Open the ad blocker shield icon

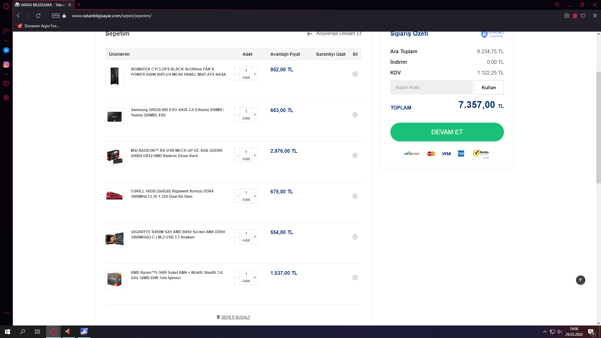click(x=575, y=16)
